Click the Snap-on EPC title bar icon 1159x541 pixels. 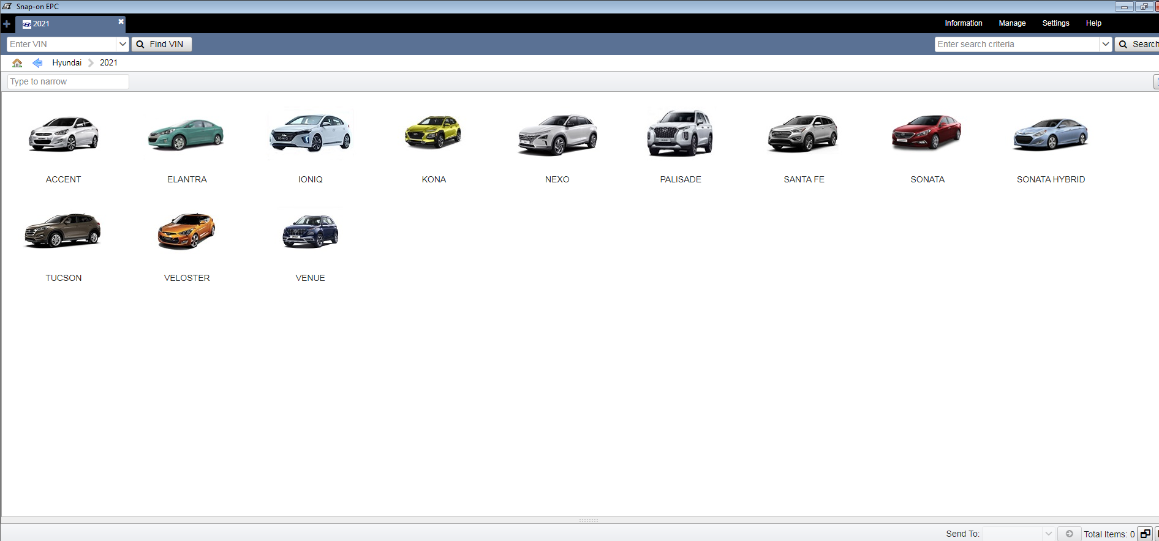(x=7, y=6)
